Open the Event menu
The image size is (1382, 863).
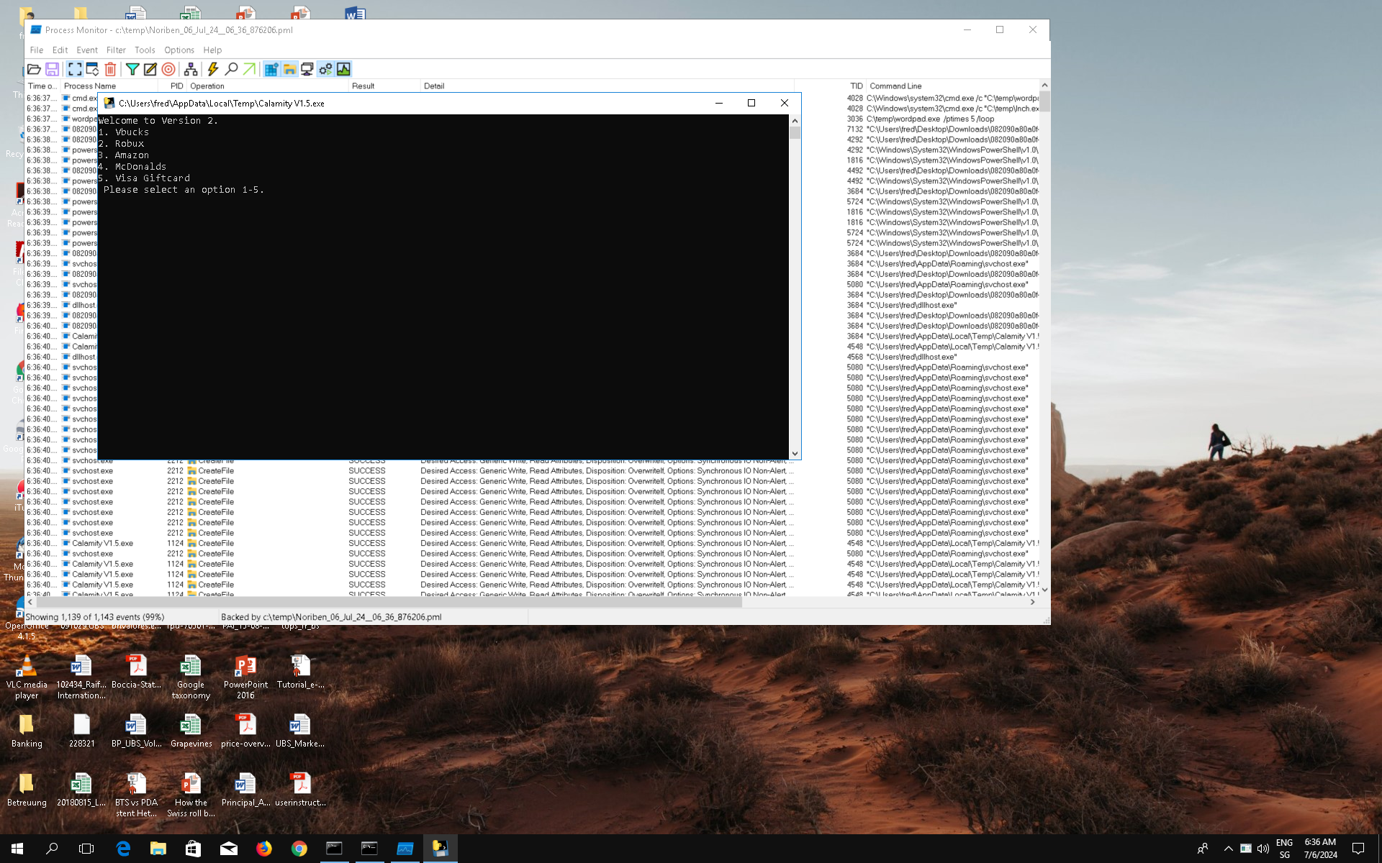87,50
